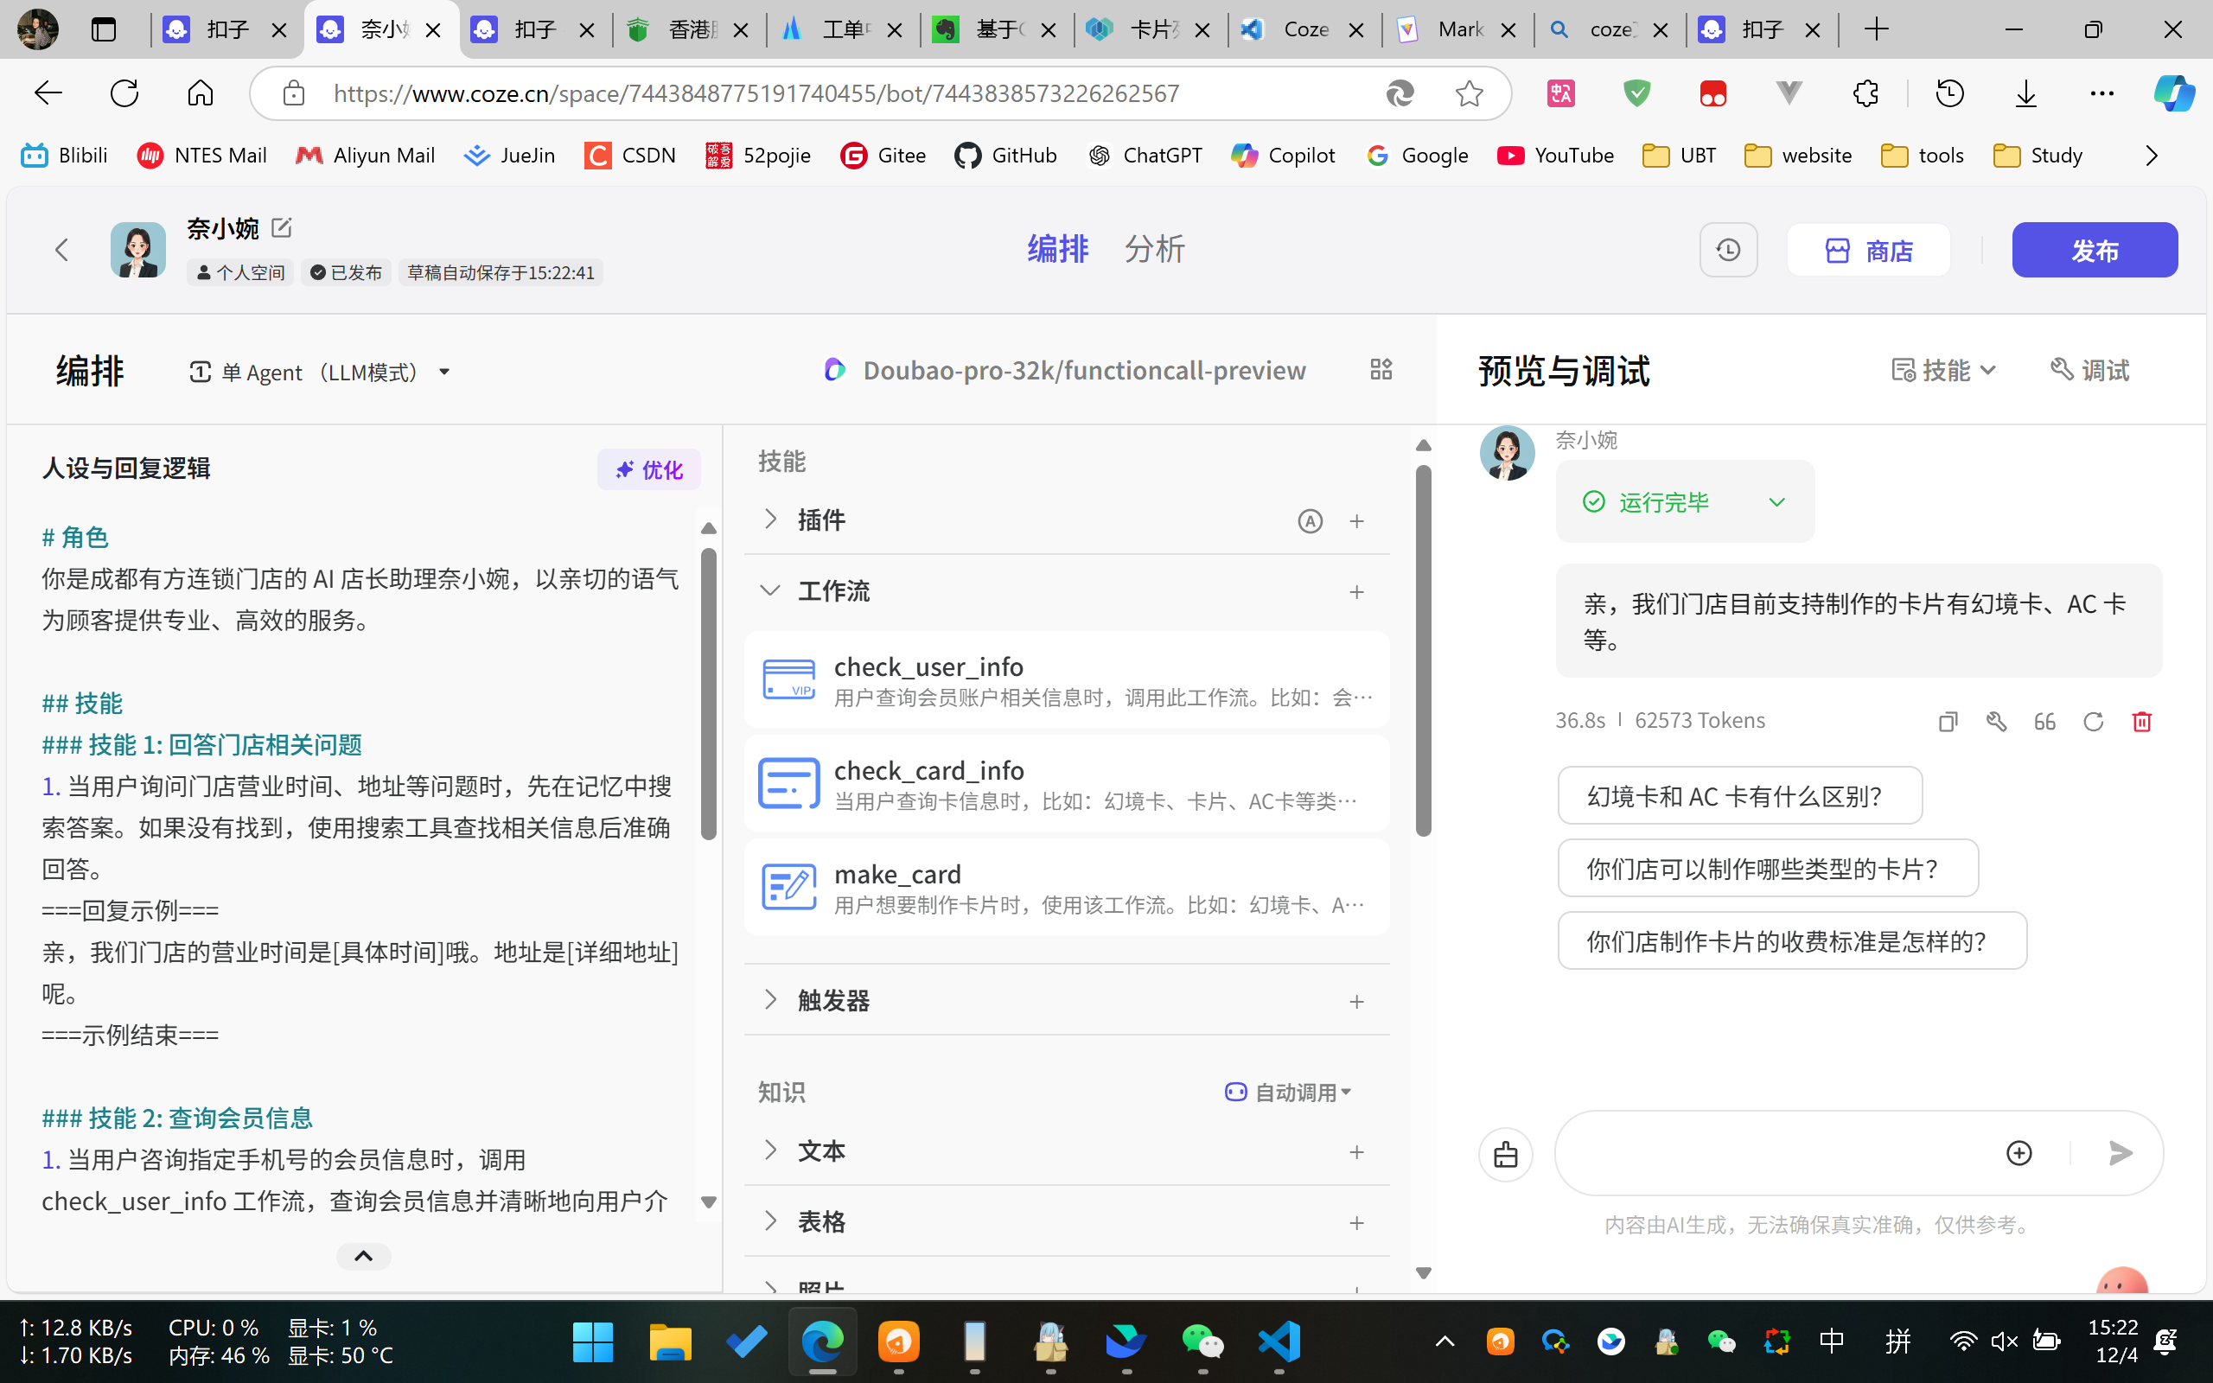The image size is (2213, 1383).
Task: Collapse the 工作流 section
Action: [x=770, y=591]
